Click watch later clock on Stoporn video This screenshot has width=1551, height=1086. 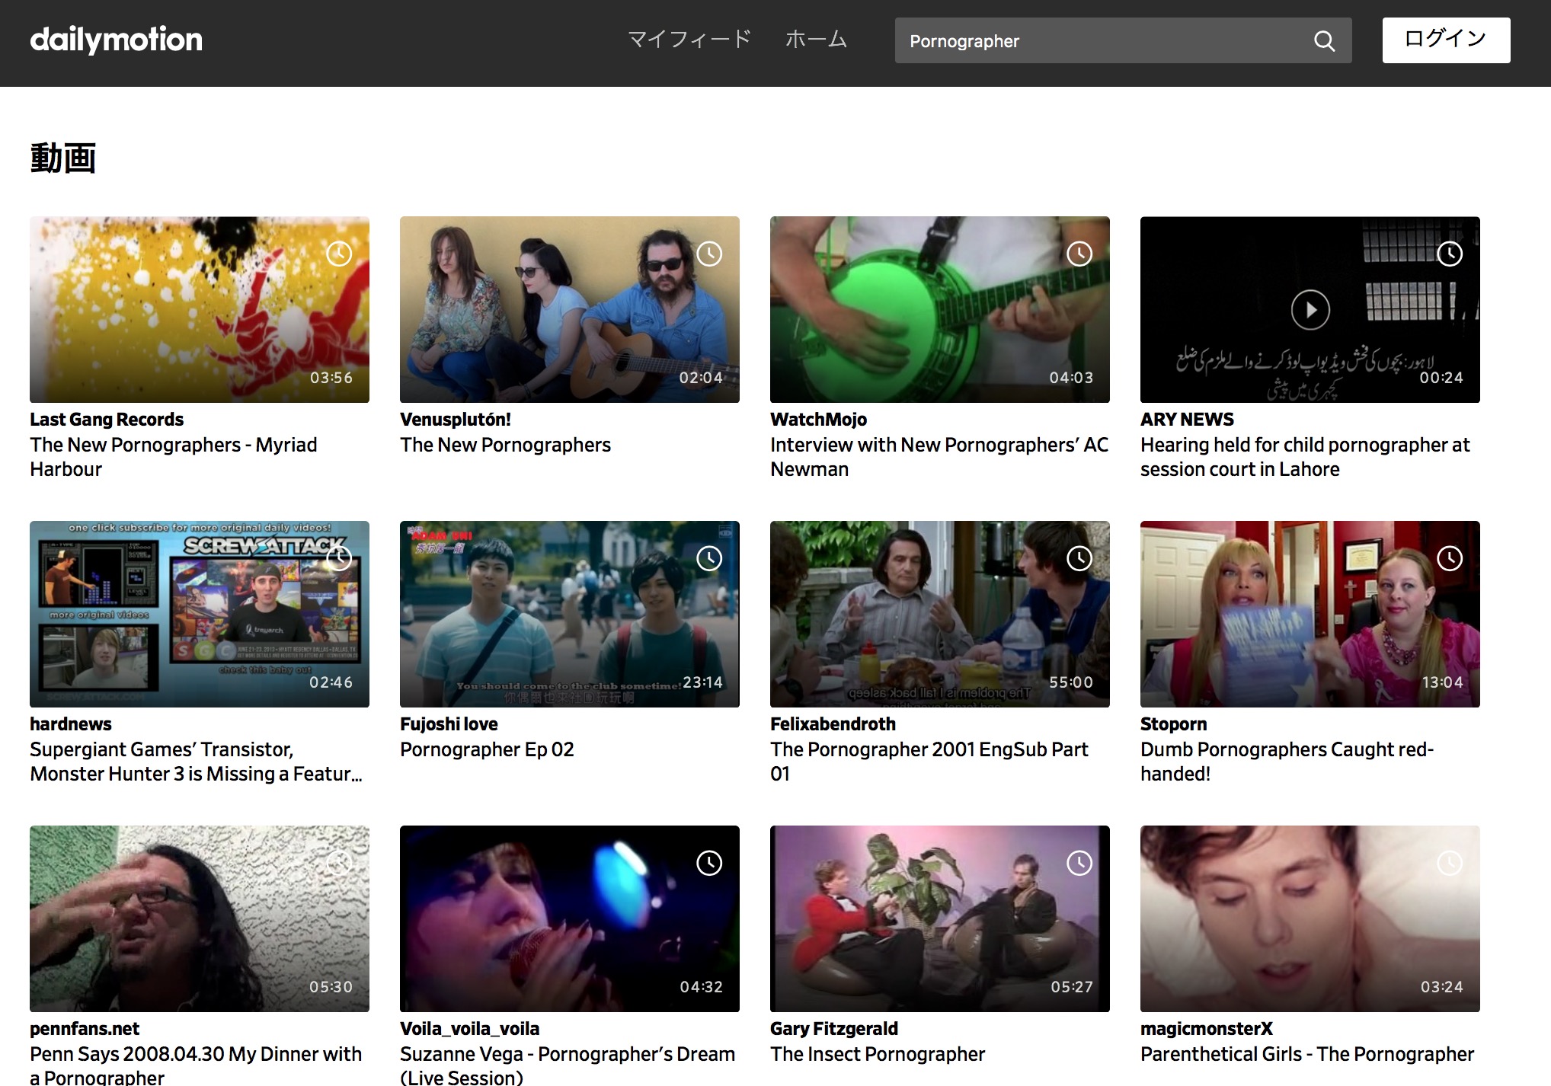coord(1450,558)
